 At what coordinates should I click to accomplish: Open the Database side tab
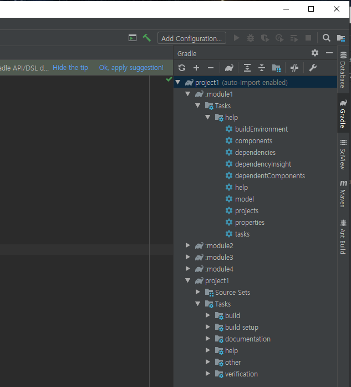(x=343, y=69)
